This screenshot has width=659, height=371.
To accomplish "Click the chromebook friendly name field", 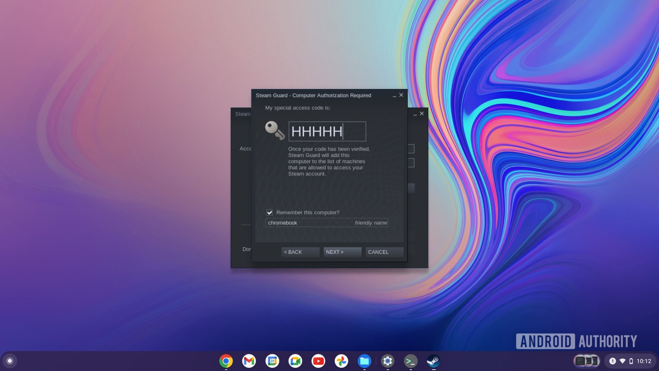I will 309,223.
